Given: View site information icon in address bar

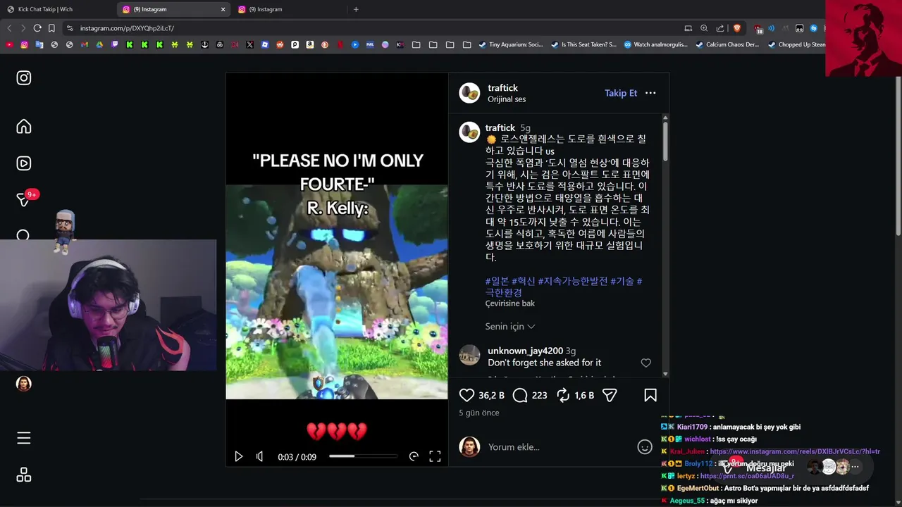Looking at the screenshot, I should click(69, 28).
